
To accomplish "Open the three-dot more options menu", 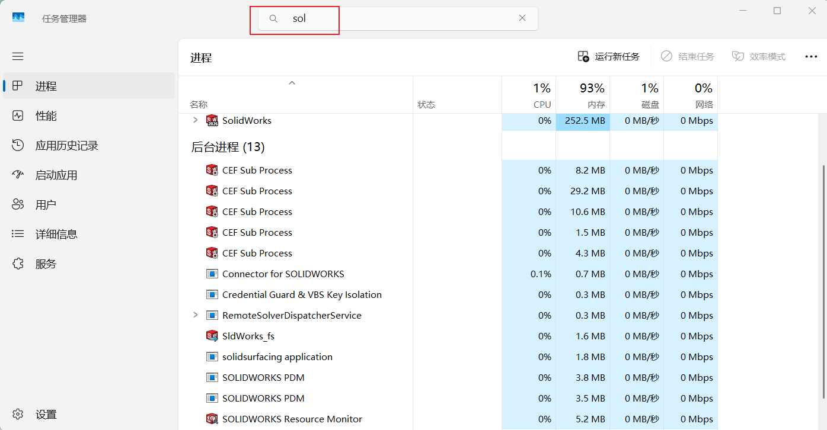I will pyautogui.click(x=811, y=56).
